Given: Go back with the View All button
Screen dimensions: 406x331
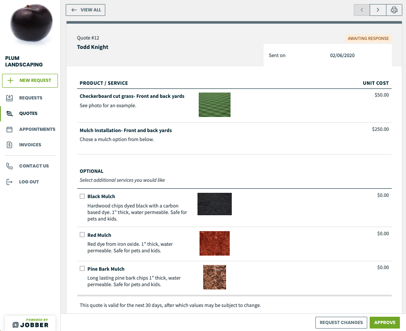Looking at the screenshot, I should tap(85, 10).
